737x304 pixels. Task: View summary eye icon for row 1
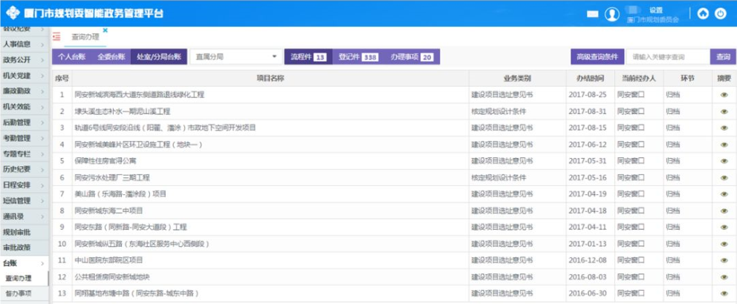coord(724,95)
